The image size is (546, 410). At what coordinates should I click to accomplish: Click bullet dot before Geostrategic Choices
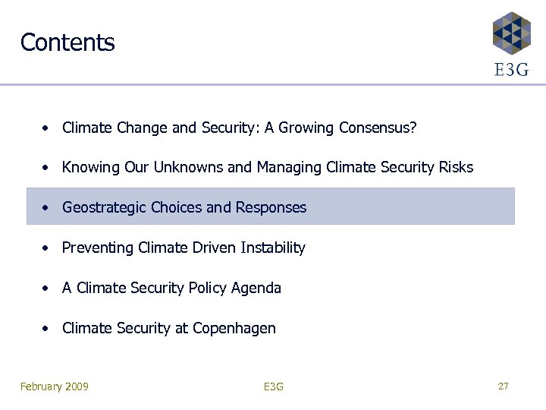tap(47, 207)
